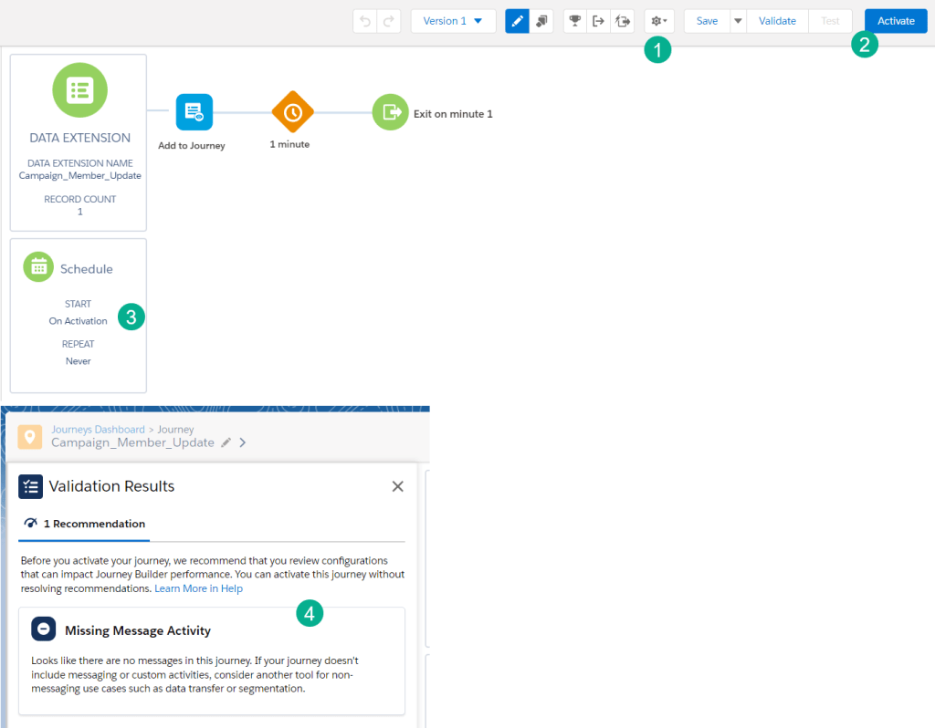Viewport: 935px width, 728px height.
Task: Expand the arrow next to Save
Action: [x=738, y=21]
